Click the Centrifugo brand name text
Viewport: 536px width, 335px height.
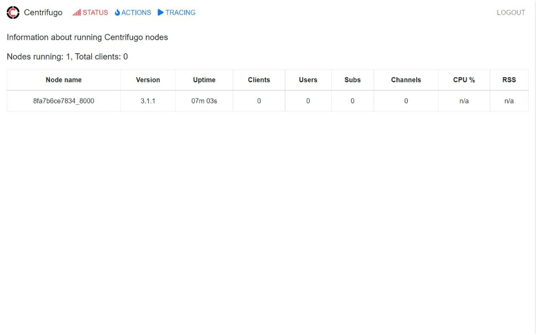click(43, 13)
